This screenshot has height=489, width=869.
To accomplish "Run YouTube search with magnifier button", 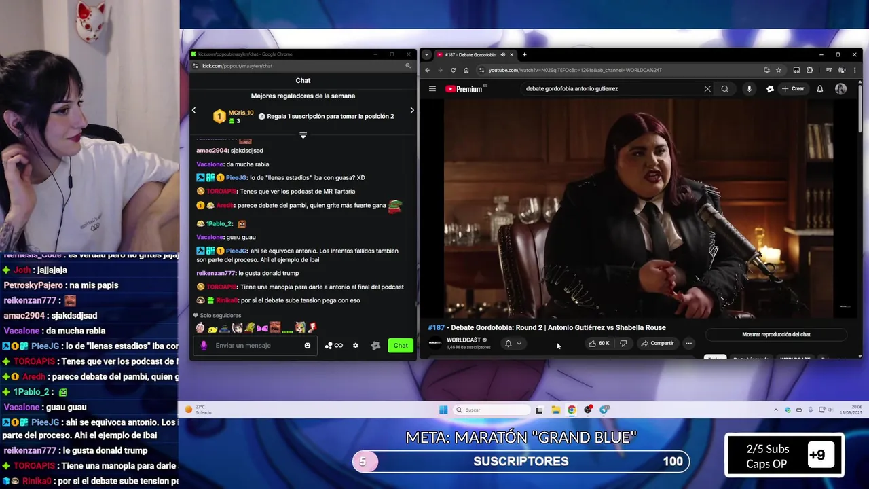I will (x=724, y=89).
